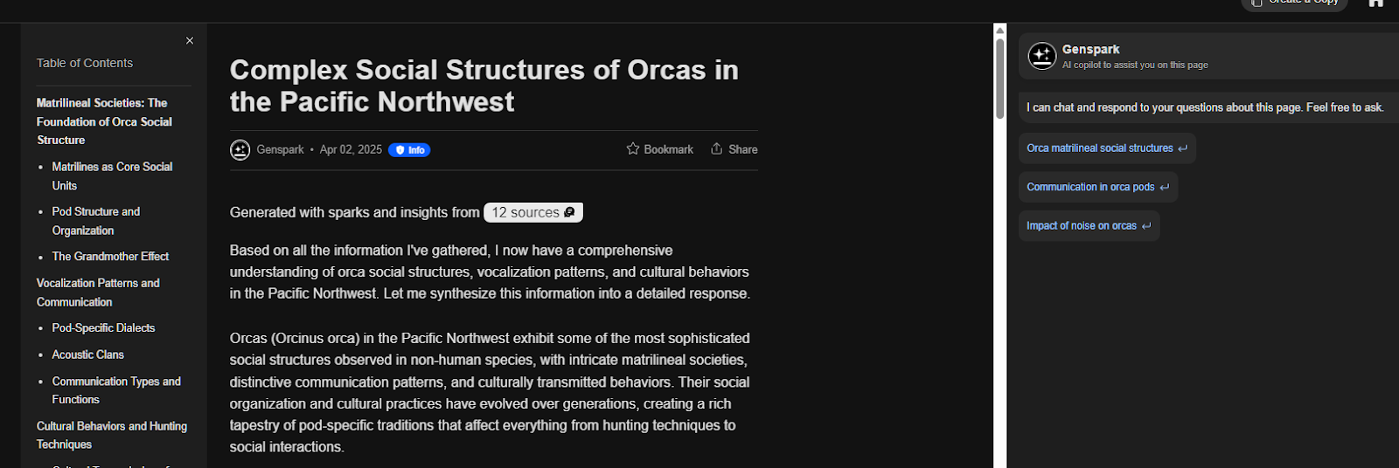Click the Create a Copy button
1399x468 pixels.
click(x=1295, y=3)
